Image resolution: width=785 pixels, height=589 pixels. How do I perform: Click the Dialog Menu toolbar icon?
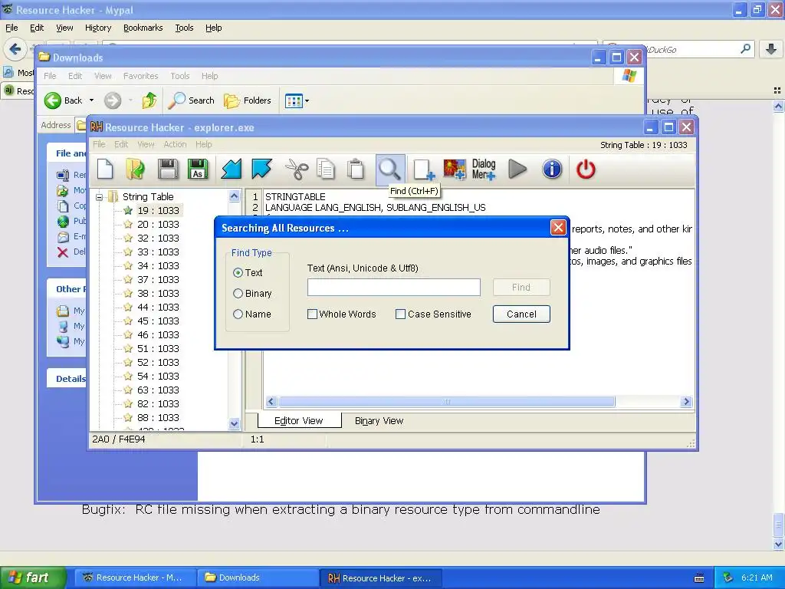point(484,169)
